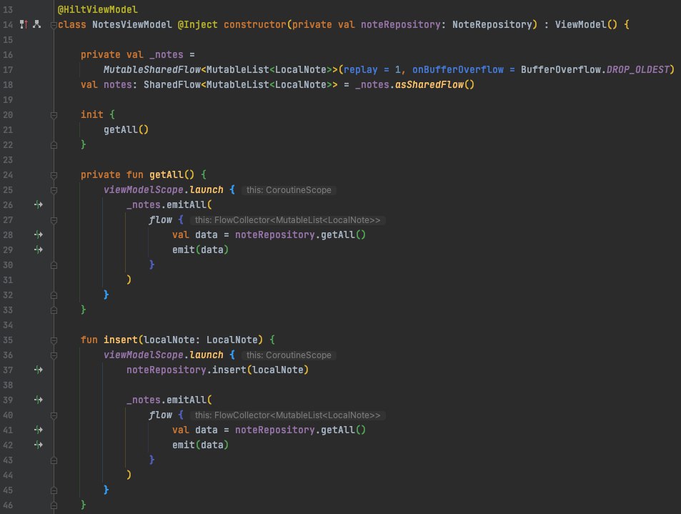Image resolution: width=681 pixels, height=514 pixels.
Task: Click the NoteRepository type in the constructor
Action: point(492,24)
